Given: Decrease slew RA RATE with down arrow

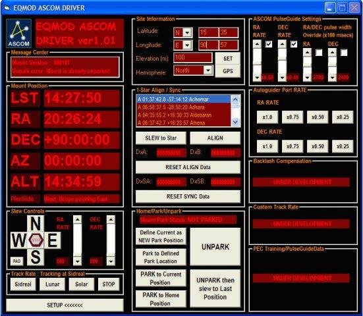Looking at the screenshot, I should [77, 261].
